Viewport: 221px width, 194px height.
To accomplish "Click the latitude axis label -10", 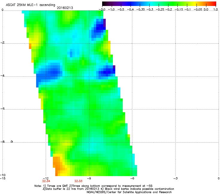I will pos(3,175).
